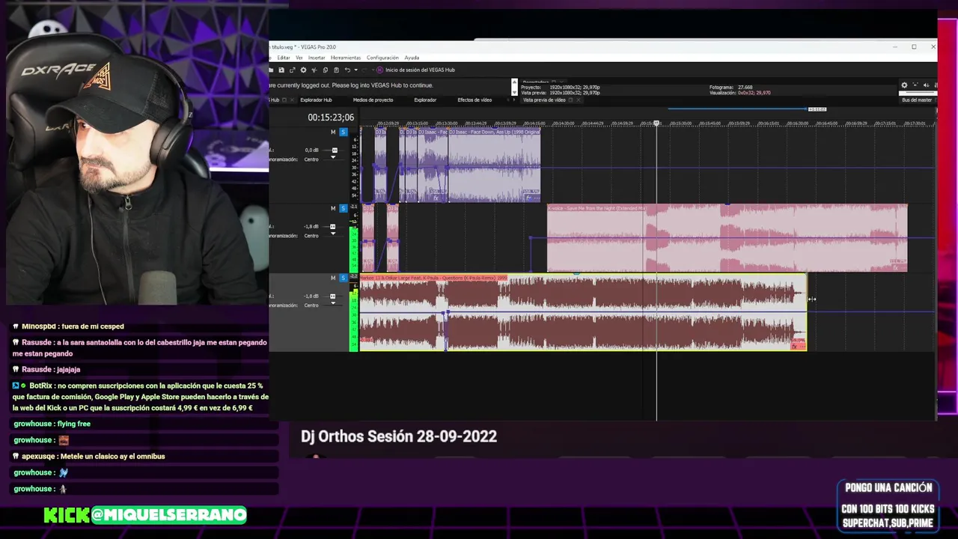Open the Configuración menu
Screen dimensions: 958x539
382,58
